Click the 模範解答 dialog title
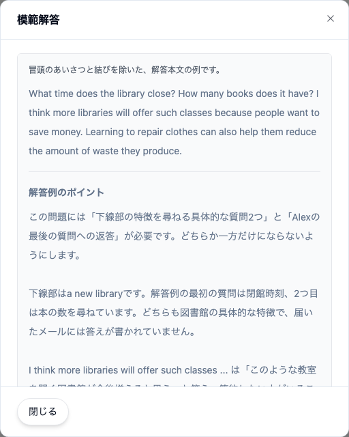Image resolution: width=349 pixels, height=437 pixels. 38,20
